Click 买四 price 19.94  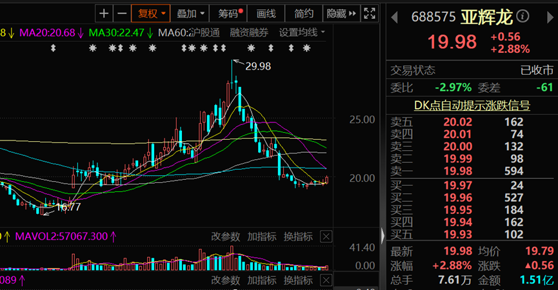[457, 222]
